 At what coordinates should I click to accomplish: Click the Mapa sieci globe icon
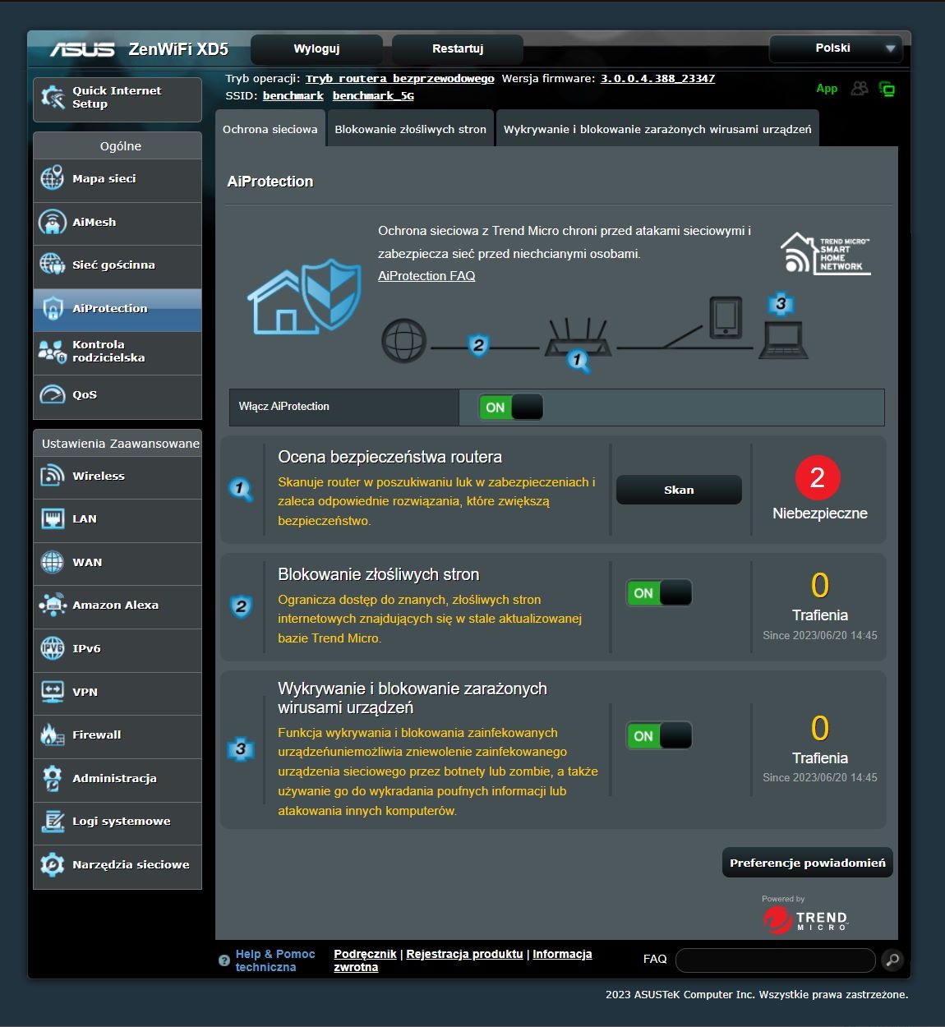53,178
